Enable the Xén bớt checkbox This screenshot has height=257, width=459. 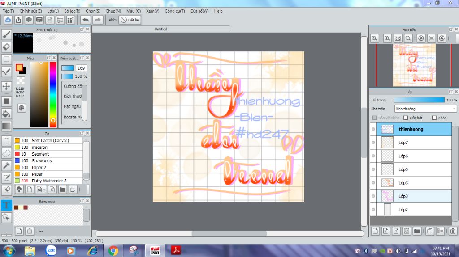[406, 118]
